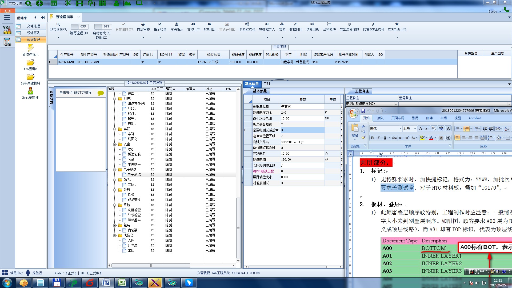Open the 插入 ribbon tab in Word

[x=380, y=118]
